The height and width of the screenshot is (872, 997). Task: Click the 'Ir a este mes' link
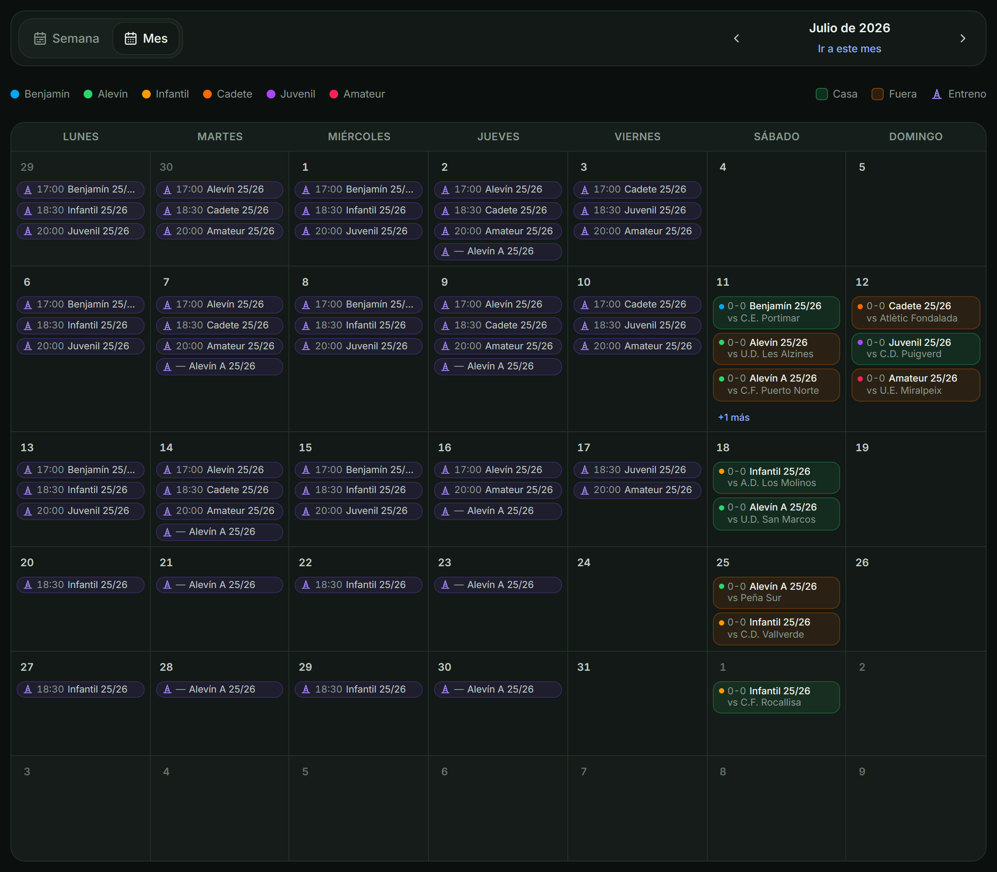click(849, 49)
